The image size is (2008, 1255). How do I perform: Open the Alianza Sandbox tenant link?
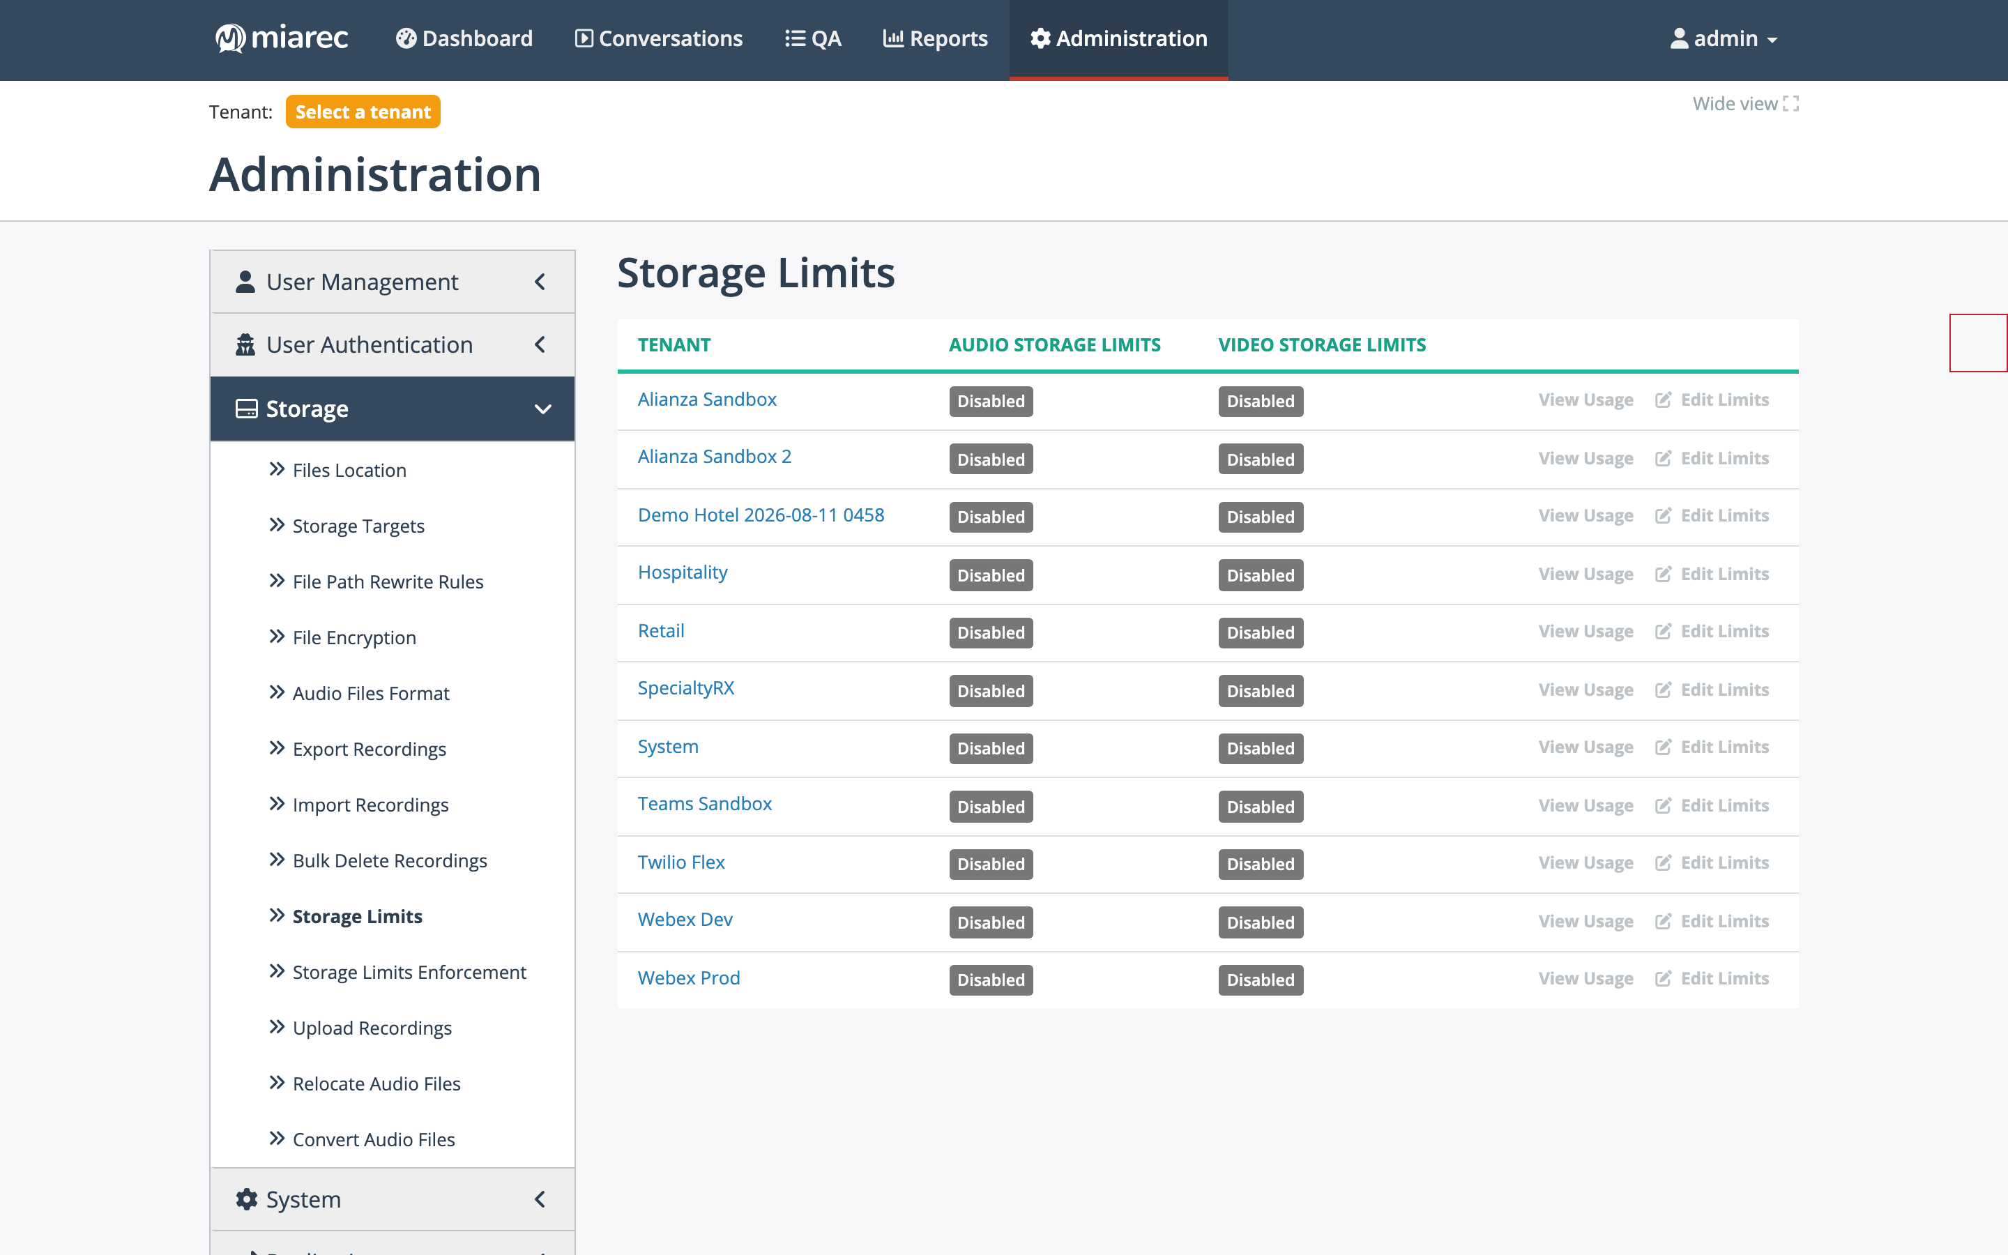(707, 400)
